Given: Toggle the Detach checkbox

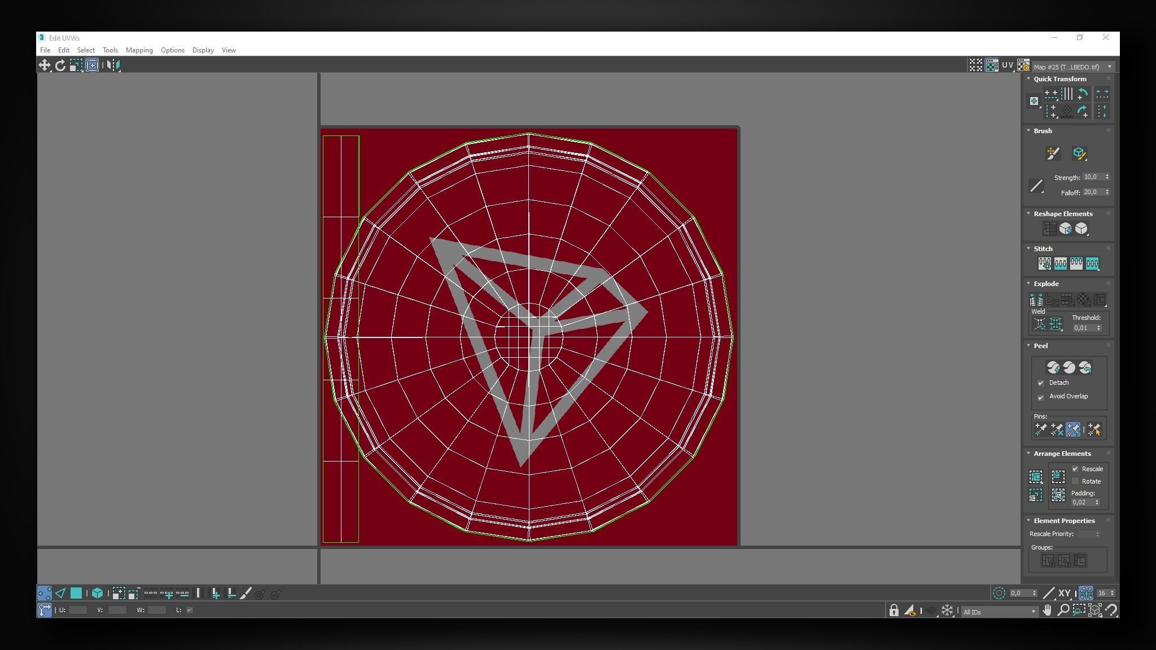Looking at the screenshot, I should 1041,383.
